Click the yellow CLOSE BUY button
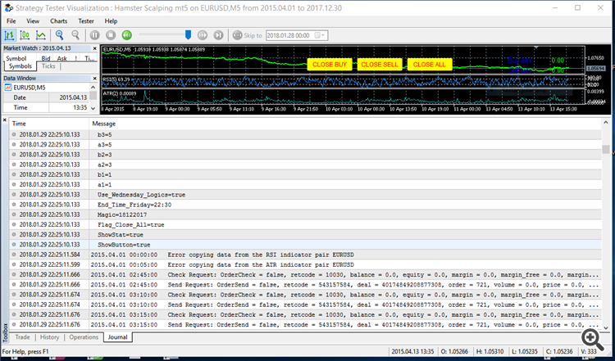This screenshot has width=615, height=361. [330, 64]
